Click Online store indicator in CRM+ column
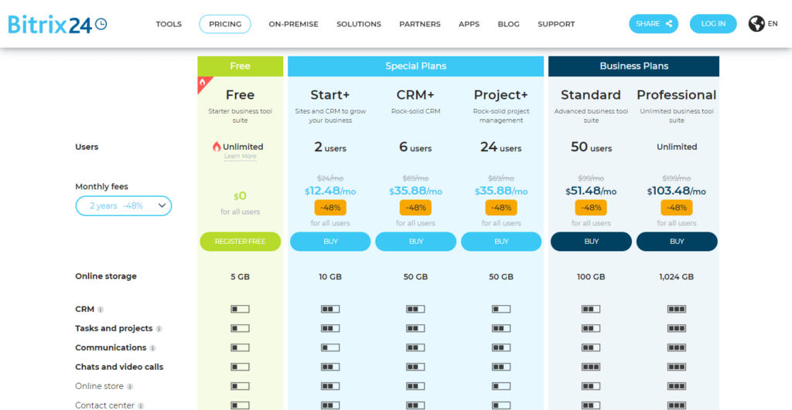Viewport: 792px width, 410px height. point(415,386)
